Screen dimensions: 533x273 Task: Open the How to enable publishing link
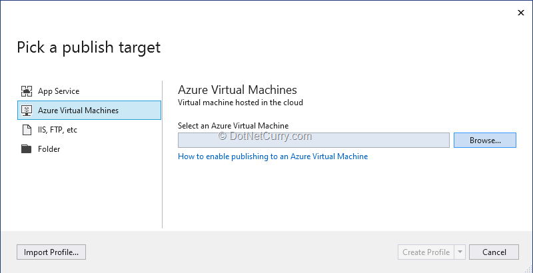pos(272,156)
